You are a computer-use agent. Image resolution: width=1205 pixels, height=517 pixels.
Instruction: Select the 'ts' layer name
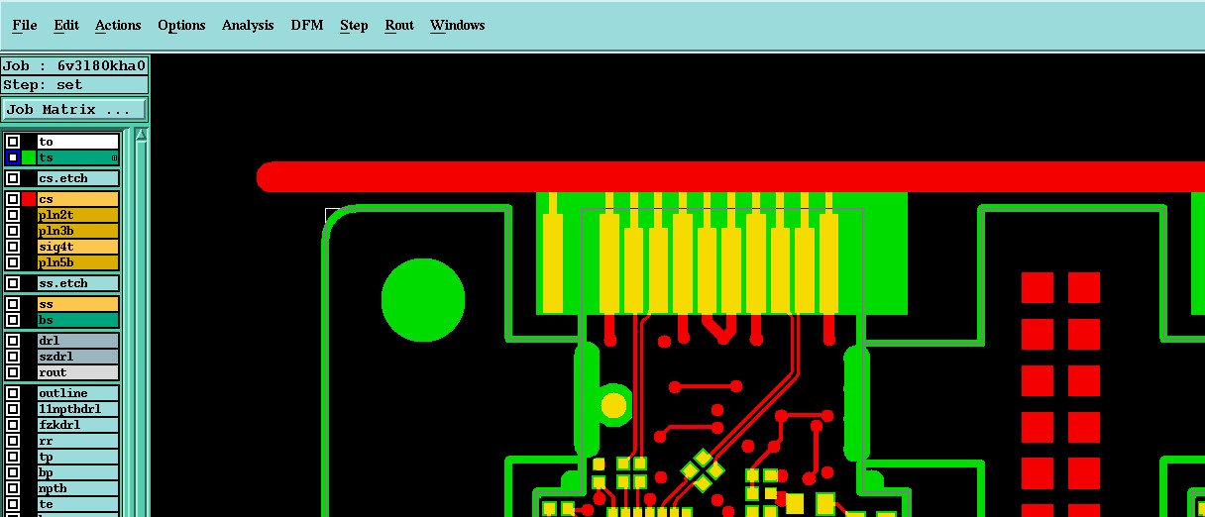(x=78, y=157)
